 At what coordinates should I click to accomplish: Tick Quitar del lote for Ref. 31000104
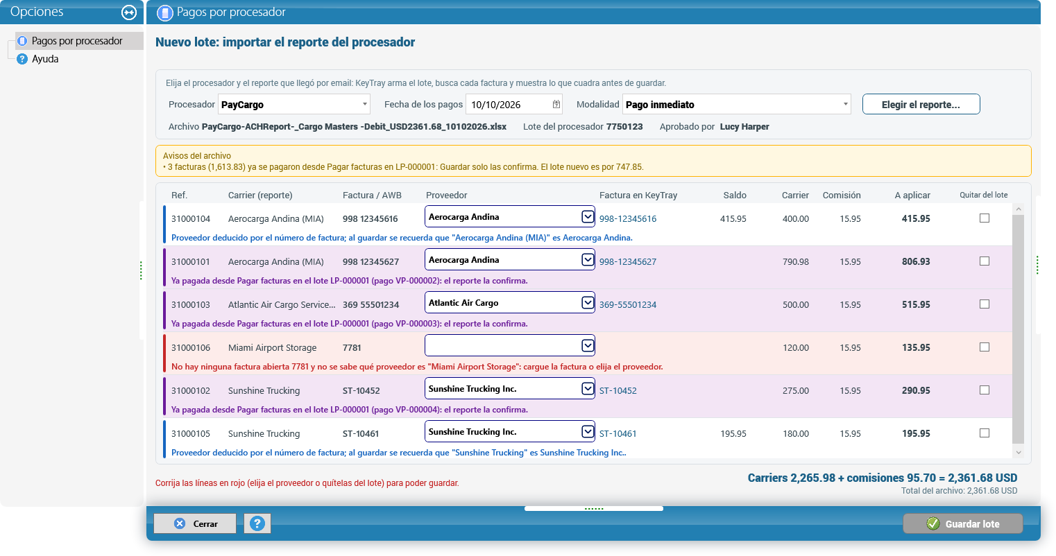pos(985,218)
